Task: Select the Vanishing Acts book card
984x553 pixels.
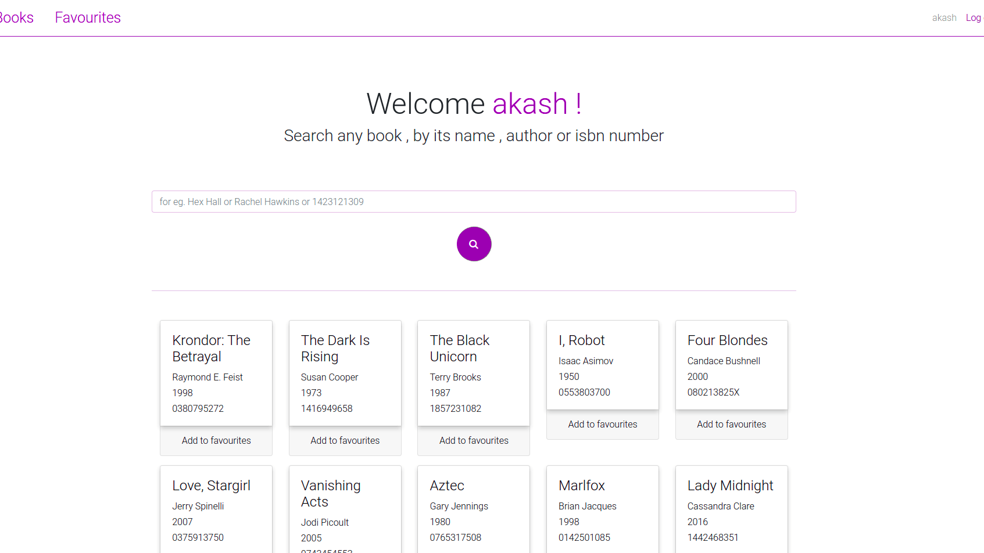Action: click(x=345, y=509)
